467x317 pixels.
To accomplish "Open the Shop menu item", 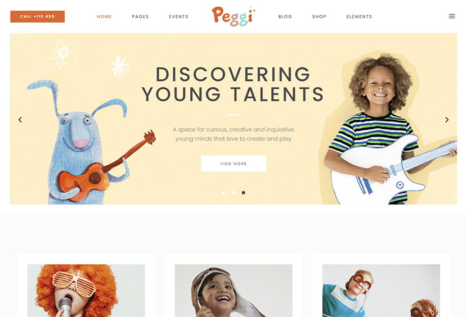I will click(x=319, y=17).
